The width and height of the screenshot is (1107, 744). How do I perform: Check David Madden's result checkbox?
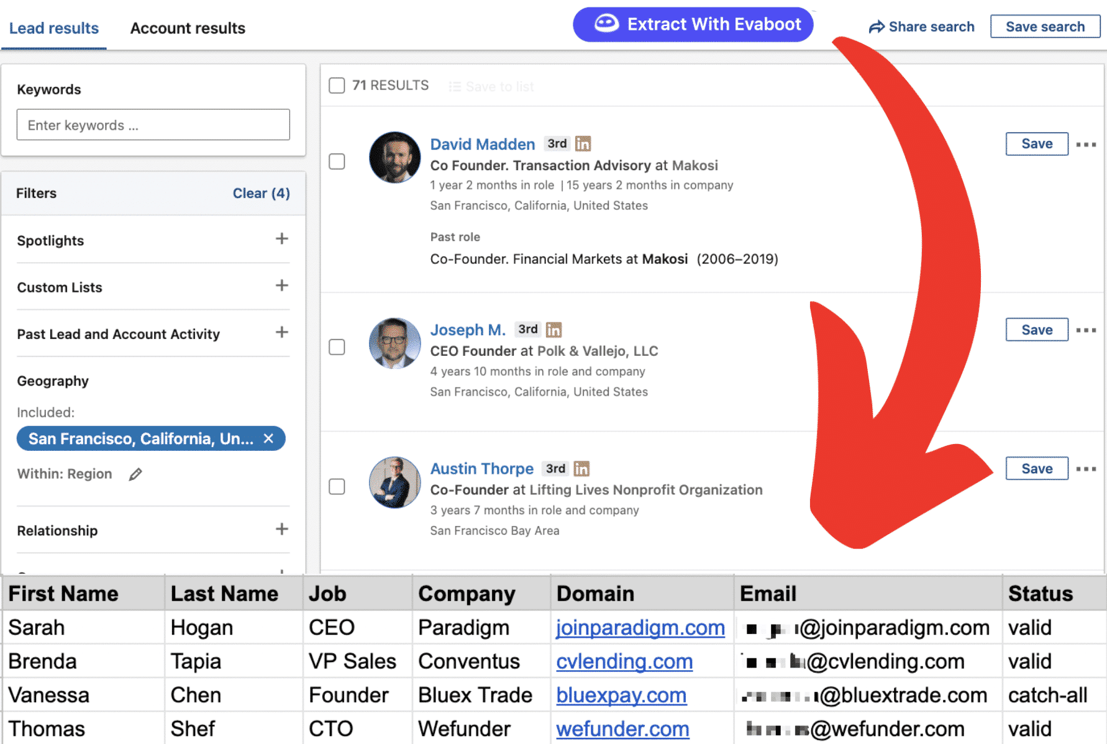pyautogui.click(x=336, y=161)
